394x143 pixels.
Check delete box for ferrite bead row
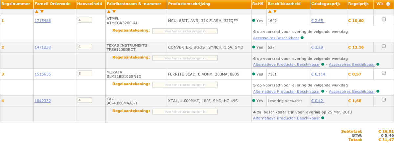pos(383,73)
